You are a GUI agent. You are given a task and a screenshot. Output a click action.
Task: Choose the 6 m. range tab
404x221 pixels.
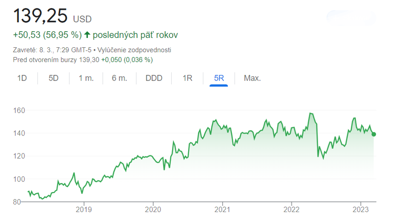click(119, 78)
